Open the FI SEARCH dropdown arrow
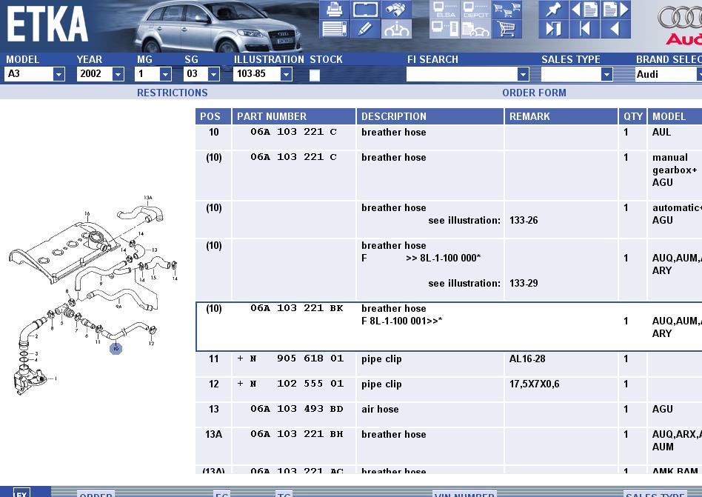This screenshot has width=702, height=497. coord(523,74)
